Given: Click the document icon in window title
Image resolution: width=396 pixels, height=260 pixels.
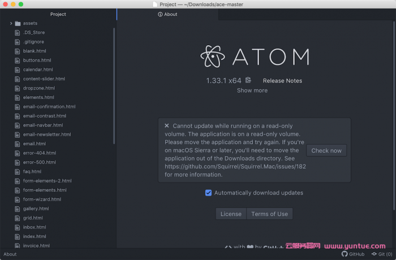Looking at the screenshot, I should tap(155, 4).
